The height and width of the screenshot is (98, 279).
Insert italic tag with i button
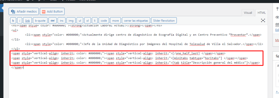point(20,20)
